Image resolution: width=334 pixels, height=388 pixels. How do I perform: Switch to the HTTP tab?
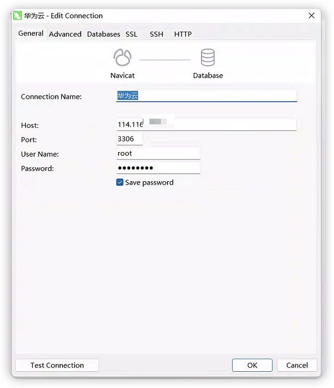pyautogui.click(x=183, y=34)
